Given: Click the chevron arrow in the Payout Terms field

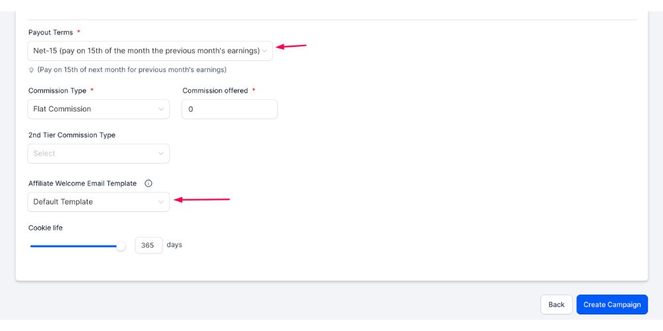Looking at the screenshot, I should point(265,51).
